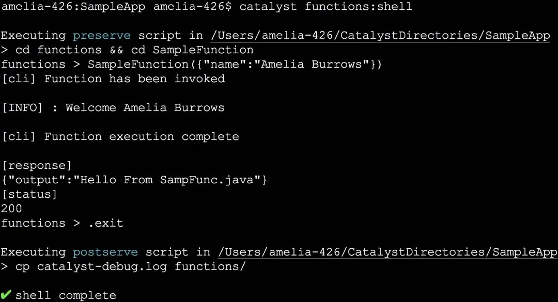
Task: Click the cd functions && cd SampleFunction line
Action: tap(128, 50)
